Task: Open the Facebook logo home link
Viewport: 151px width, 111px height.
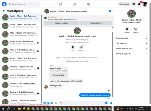Action: (4, 4)
